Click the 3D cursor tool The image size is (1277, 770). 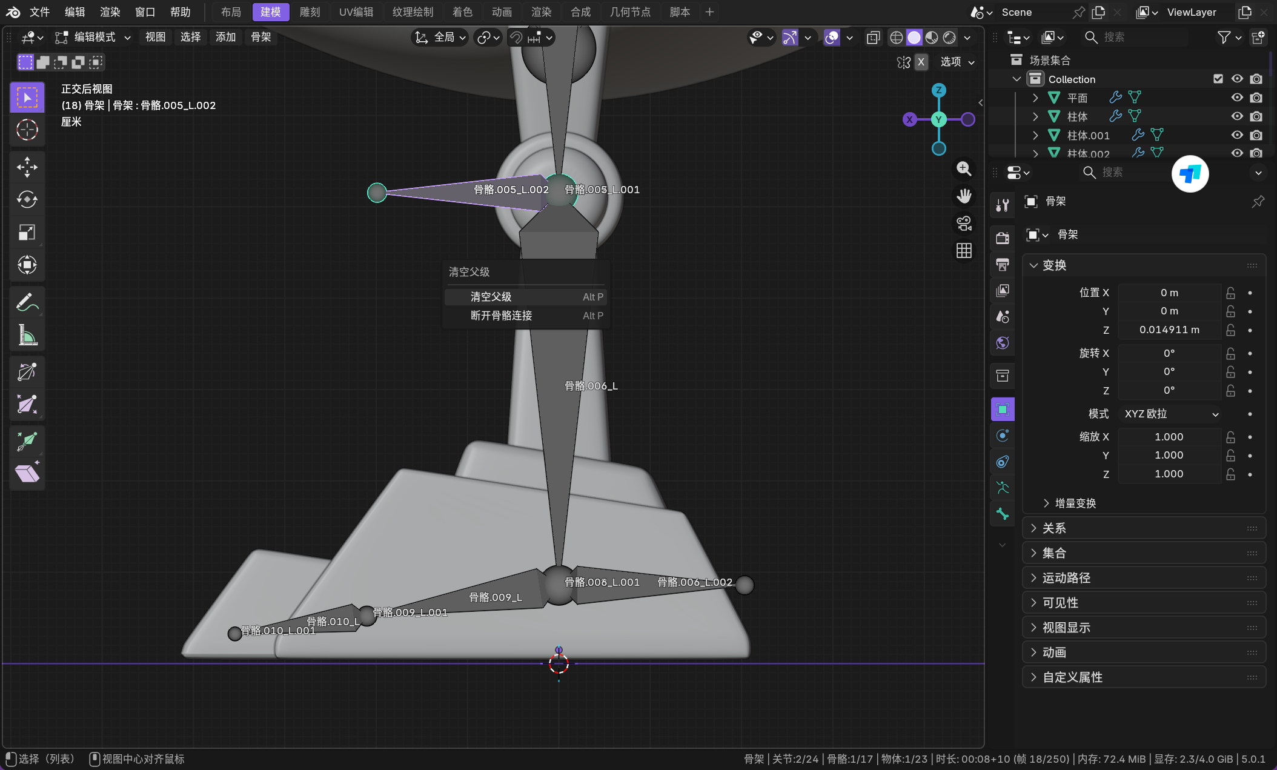pyautogui.click(x=27, y=130)
